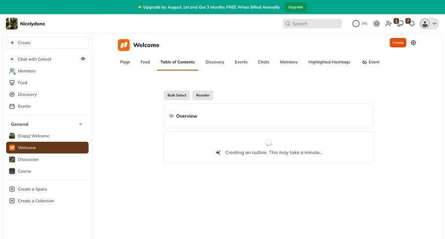Image resolution: width=445 pixels, height=239 pixels.
Task: Open notifications bell with 7 badge
Action: 411,23
